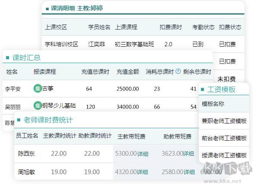Click the 扣费状态 column header
Image resolution: width=253 pixels, height=184 pixels.
click(x=230, y=27)
